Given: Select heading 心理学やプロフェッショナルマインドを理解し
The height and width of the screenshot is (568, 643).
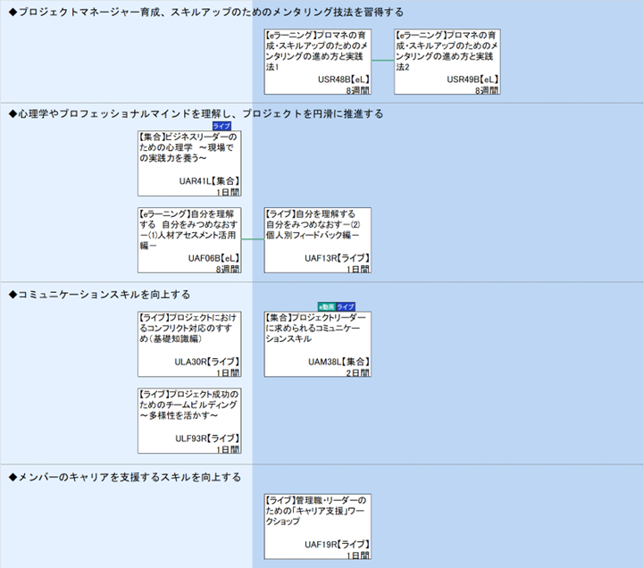Looking at the screenshot, I should [x=196, y=113].
